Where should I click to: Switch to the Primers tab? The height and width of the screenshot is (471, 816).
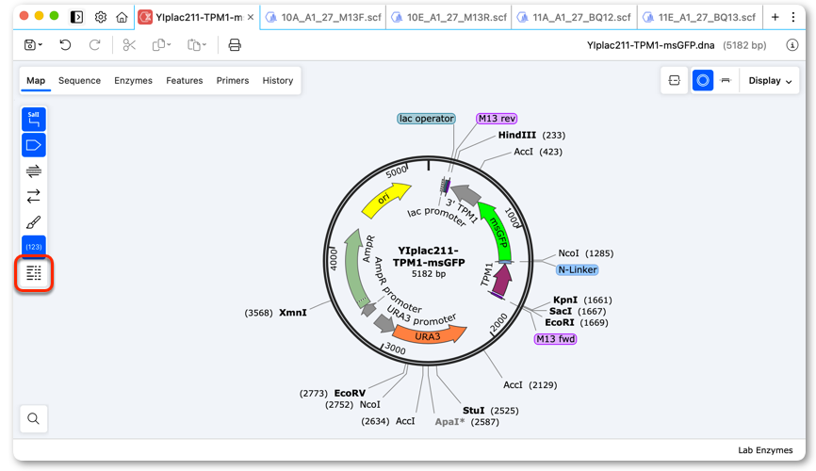pos(233,81)
